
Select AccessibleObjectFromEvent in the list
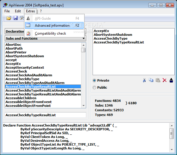28,102
